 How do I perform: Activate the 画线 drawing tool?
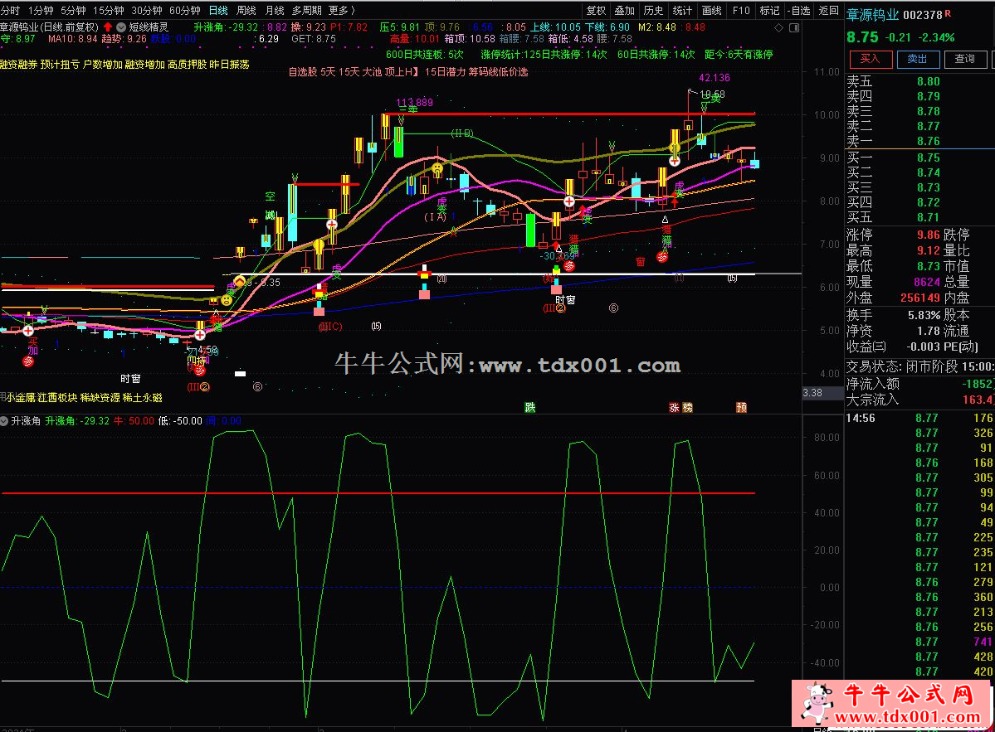(711, 10)
